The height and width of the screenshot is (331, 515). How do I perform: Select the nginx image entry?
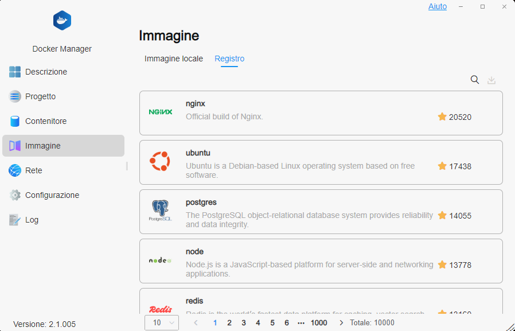[x=321, y=113]
